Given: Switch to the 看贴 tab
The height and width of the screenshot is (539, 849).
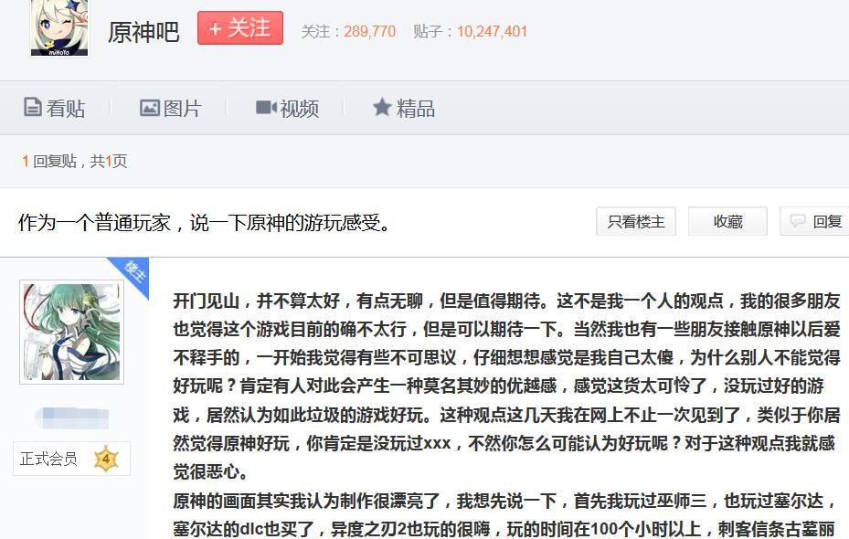Looking at the screenshot, I should (55, 108).
